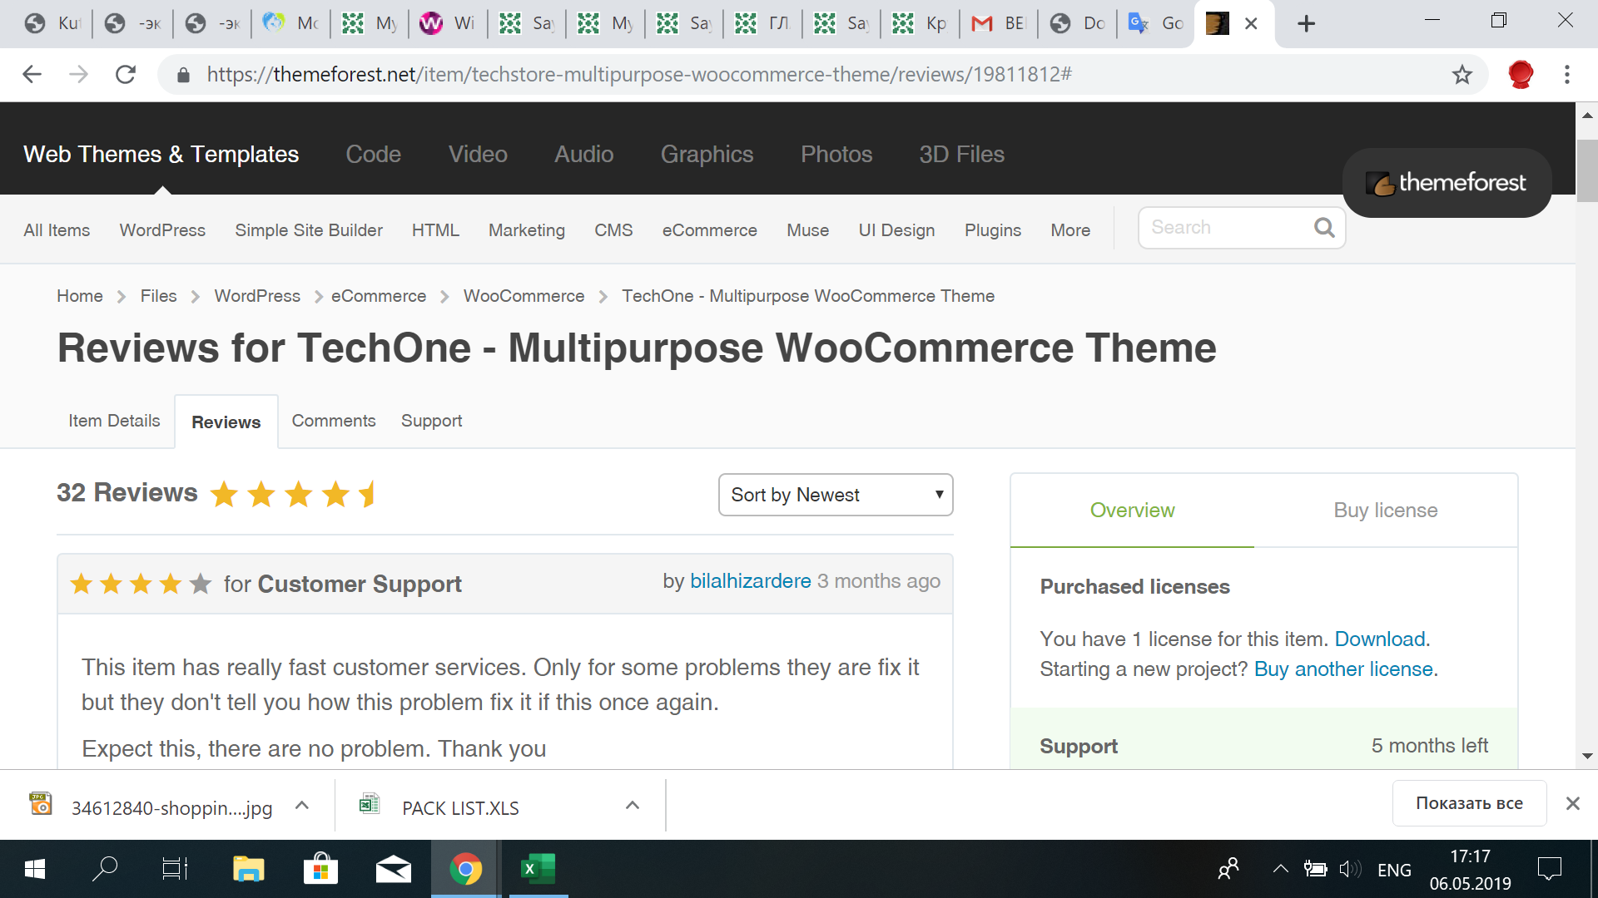Screen dimensions: 1598x898
Task: Click the battery tray icon
Action: [1315, 870]
